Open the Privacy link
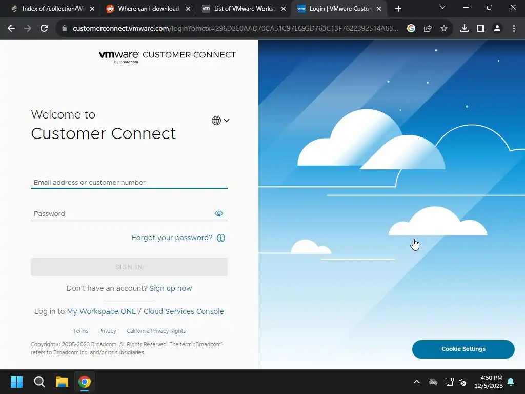This screenshot has width=525, height=394. click(x=107, y=331)
